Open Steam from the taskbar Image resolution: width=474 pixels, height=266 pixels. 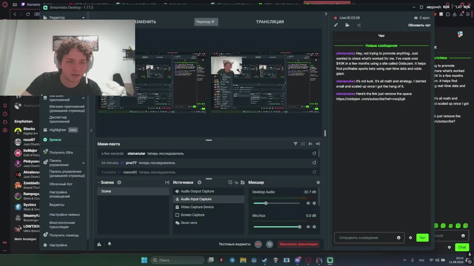coord(265,260)
